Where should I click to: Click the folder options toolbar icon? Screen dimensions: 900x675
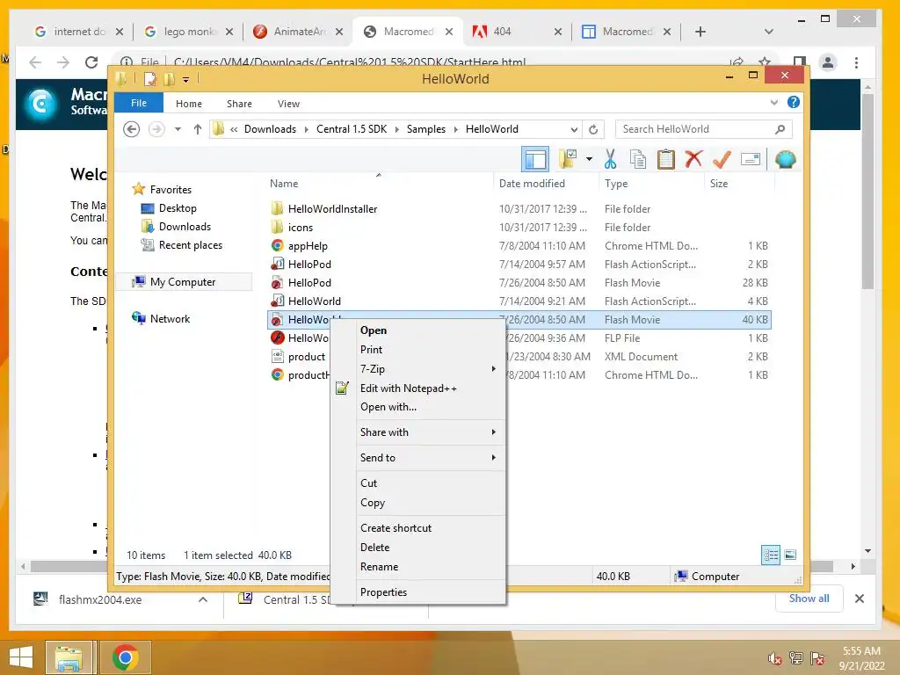[568, 159]
